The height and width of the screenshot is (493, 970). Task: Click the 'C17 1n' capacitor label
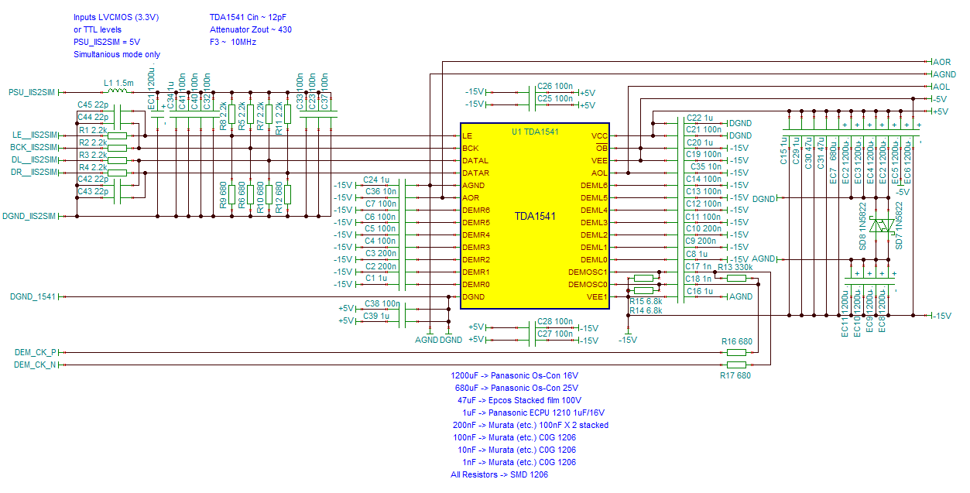click(699, 266)
